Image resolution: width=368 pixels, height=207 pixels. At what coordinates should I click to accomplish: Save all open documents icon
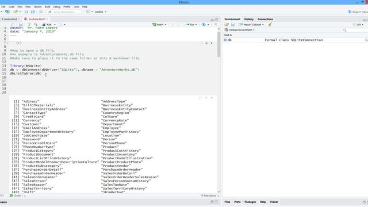(33, 11)
